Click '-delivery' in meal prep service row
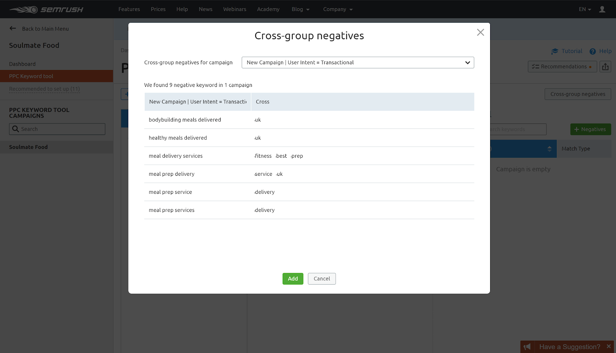616x353 pixels. 264,192
